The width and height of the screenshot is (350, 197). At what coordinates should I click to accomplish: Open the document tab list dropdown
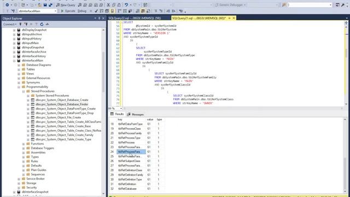coord(347,18)
